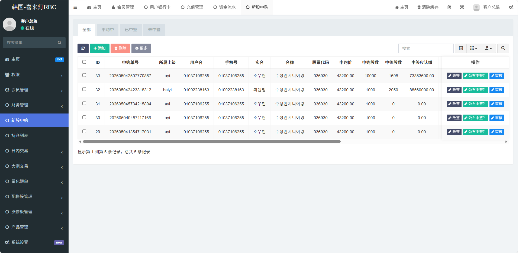Click the 更多 button
The image size is (519, 253).
(141, 48)
